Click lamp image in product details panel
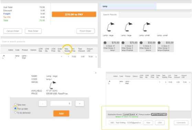Image resolution: width=192 pixels, height=130 pixels. pyautogui.click(x=53, y=85)
